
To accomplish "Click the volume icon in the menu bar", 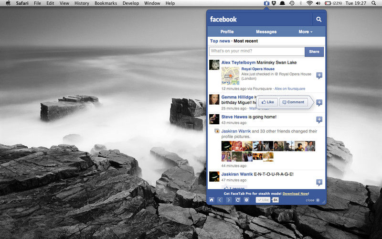I will click(318, 3).
